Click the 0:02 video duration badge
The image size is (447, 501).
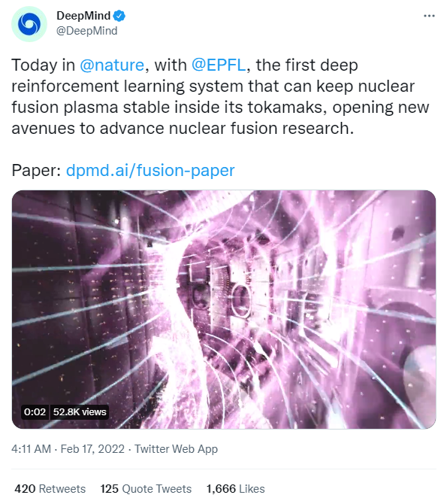point(35,411)
